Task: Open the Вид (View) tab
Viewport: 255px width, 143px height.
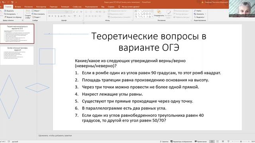Action: [x=103, y=7]
